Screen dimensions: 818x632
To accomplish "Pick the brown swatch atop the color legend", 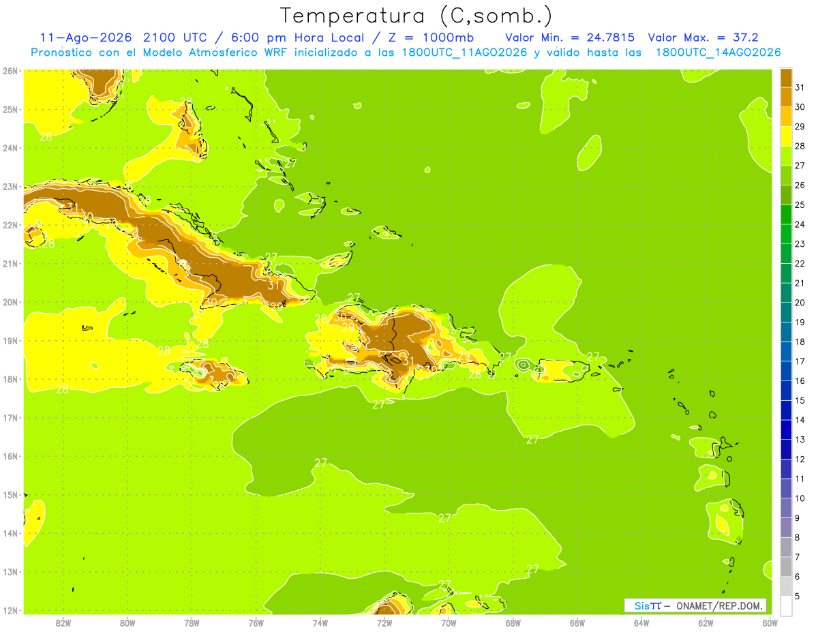I will click(786, 78).
